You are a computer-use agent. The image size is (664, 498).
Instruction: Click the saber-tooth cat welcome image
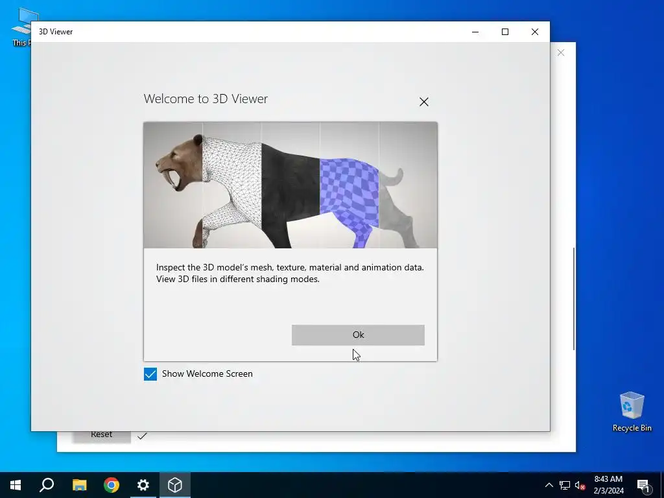tap(290, 185)
